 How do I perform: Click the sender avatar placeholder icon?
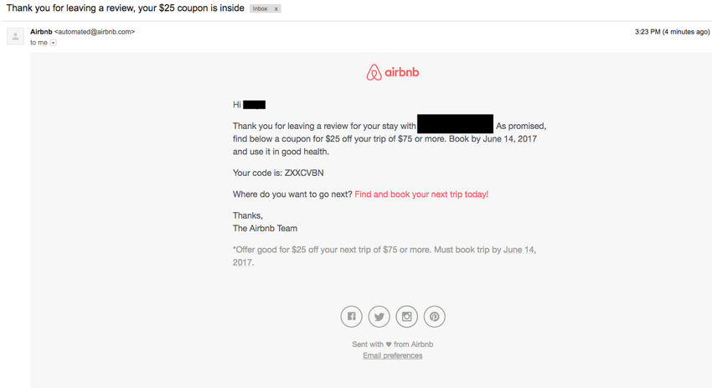coord(15,36)
